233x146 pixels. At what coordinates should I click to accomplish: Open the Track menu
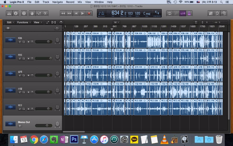[46, 2]
